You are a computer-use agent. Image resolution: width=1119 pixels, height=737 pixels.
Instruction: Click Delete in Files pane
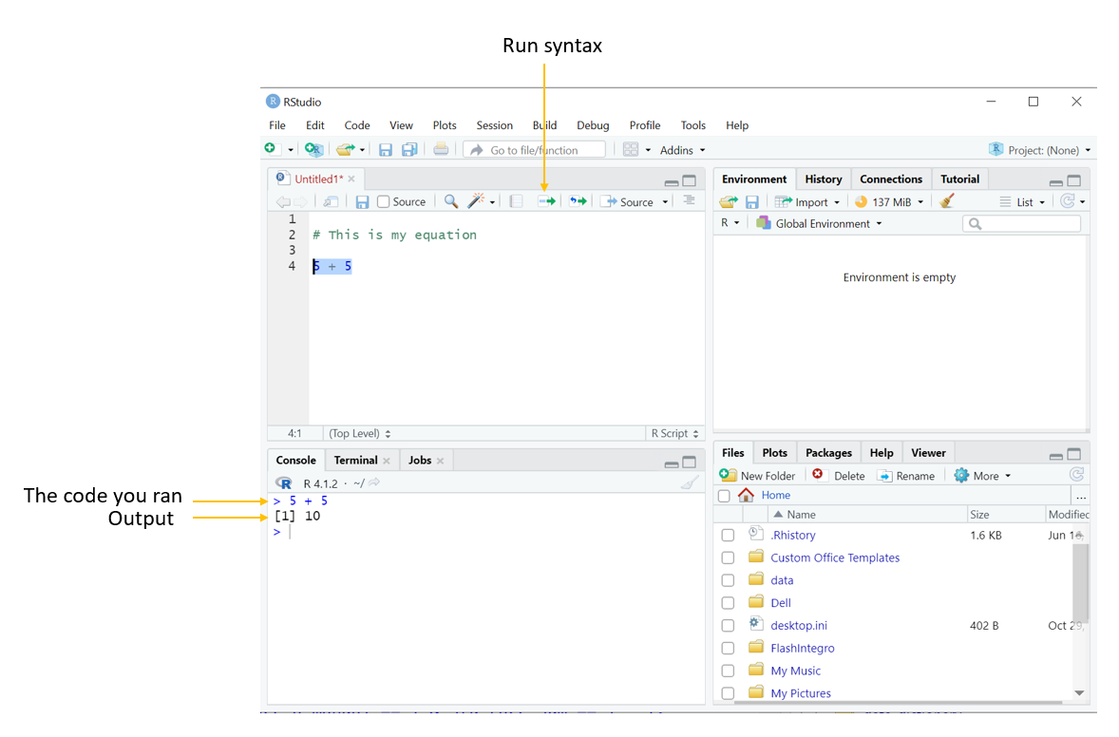coord(839,475)
